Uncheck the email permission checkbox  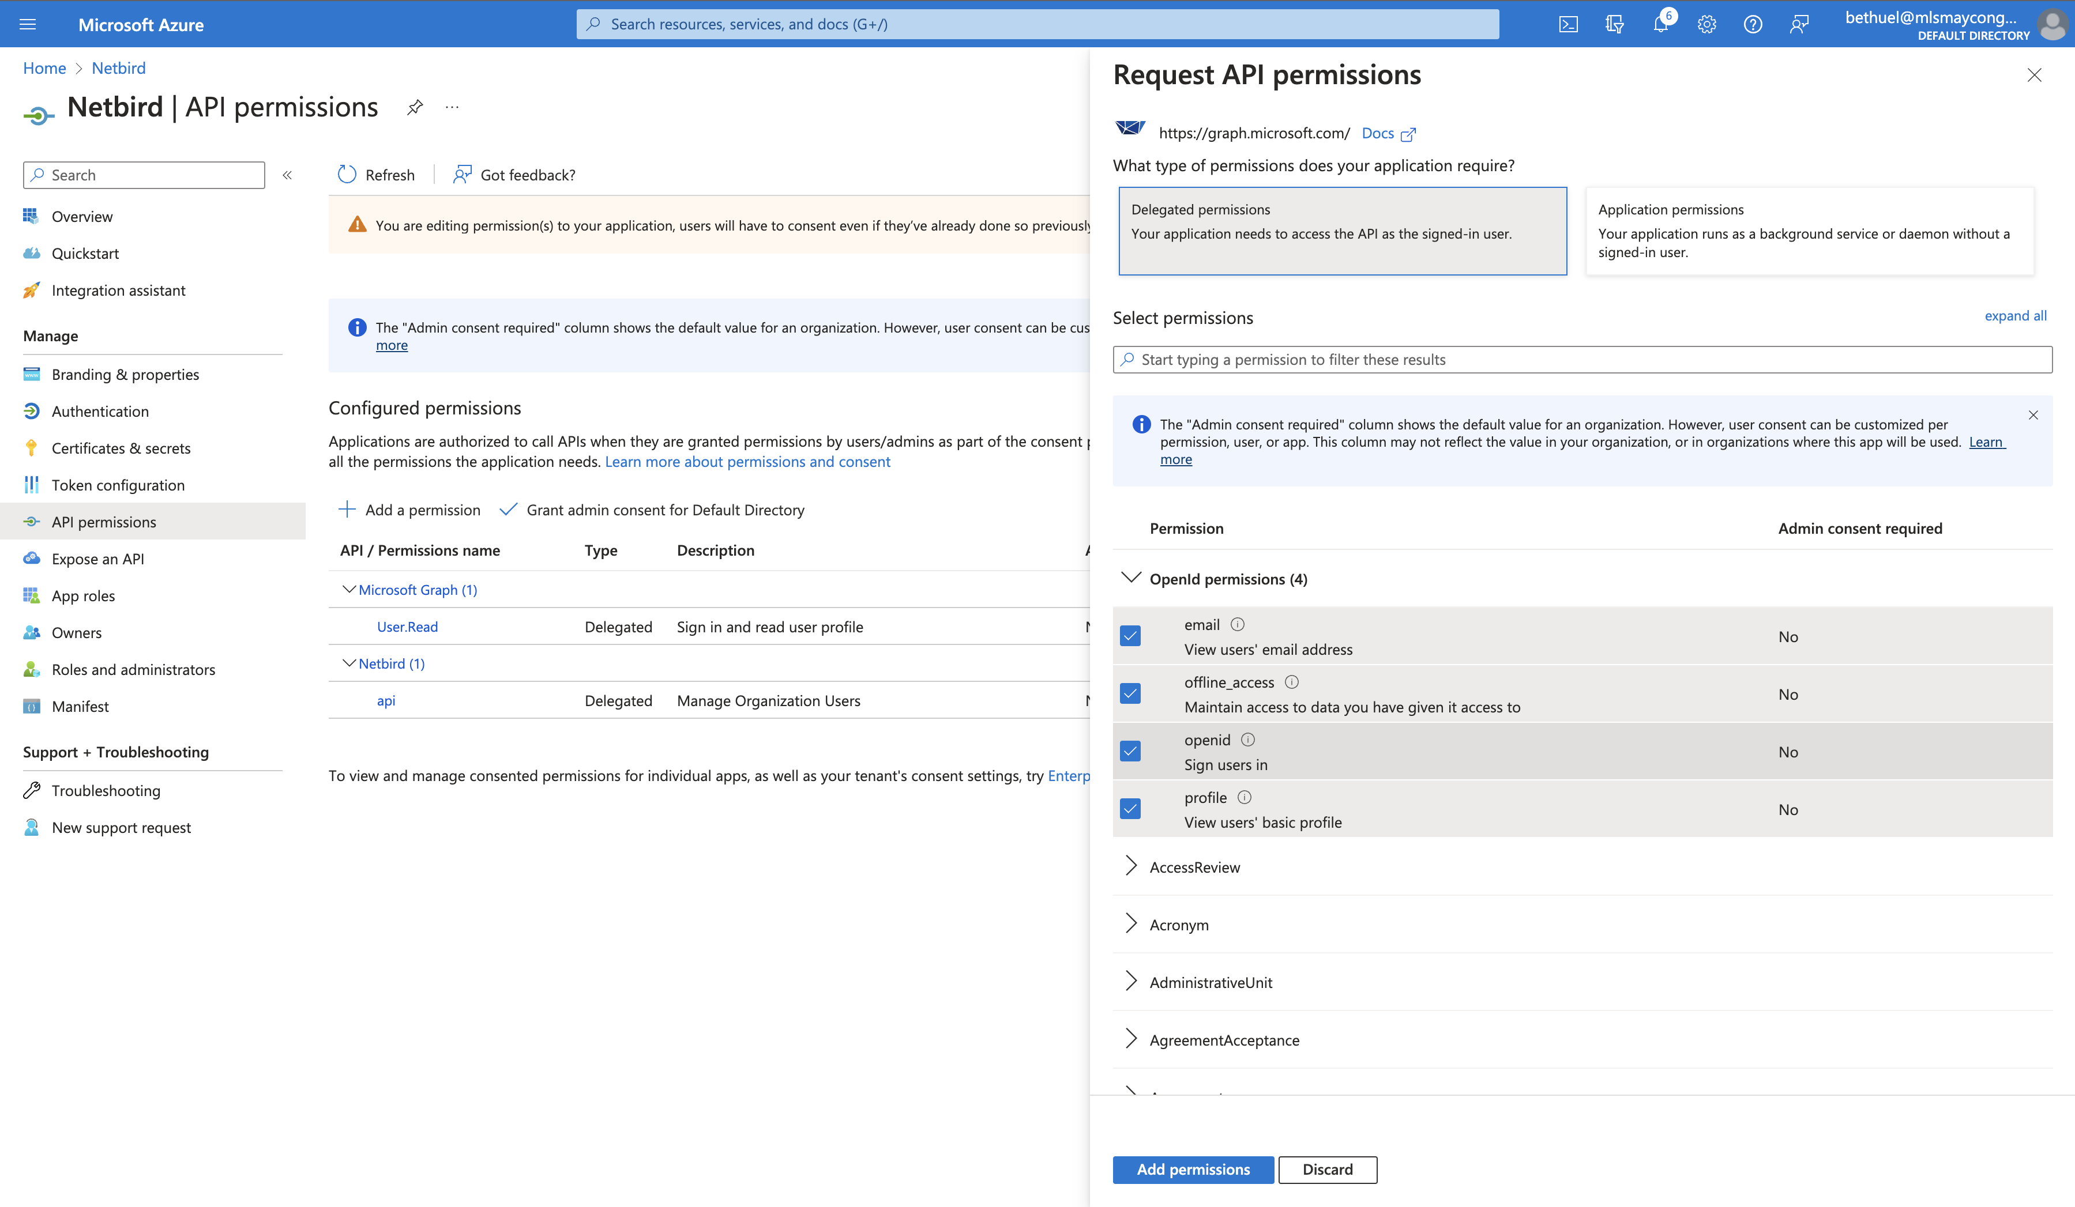pos(1130,636)
